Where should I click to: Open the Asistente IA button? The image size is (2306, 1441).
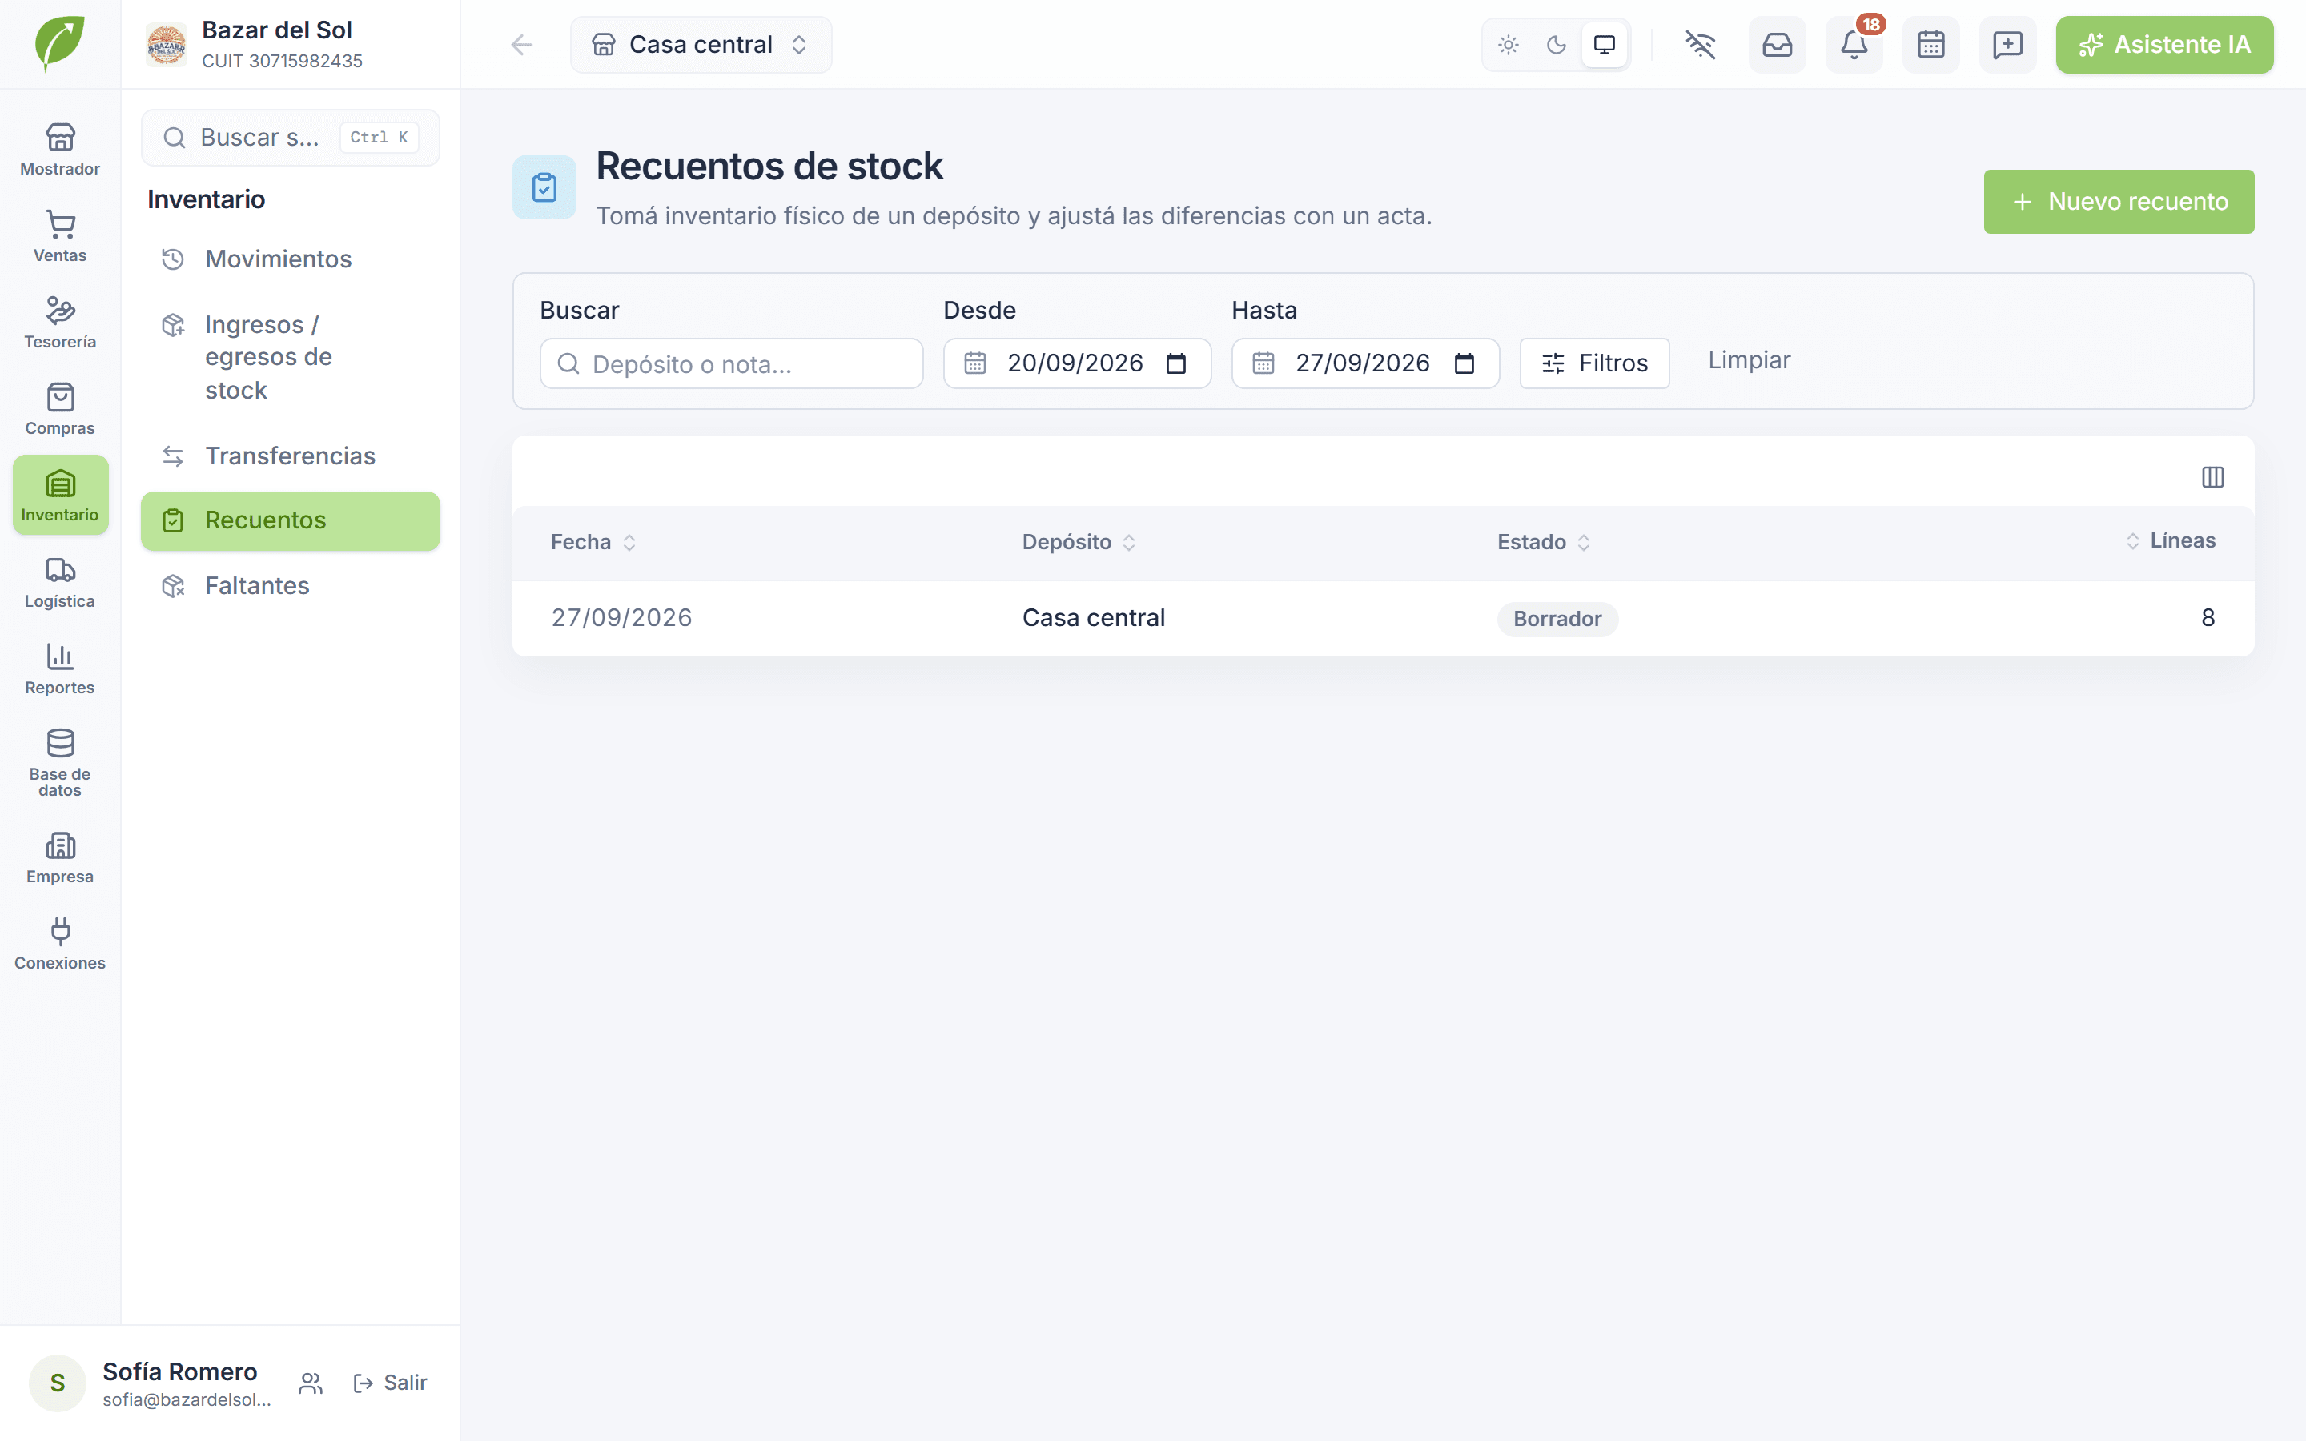[x=2164, y=45]
